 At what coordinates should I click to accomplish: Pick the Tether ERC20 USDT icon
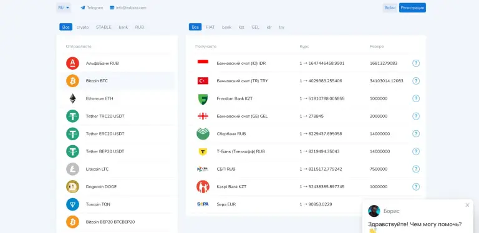[x=72, y=133]
